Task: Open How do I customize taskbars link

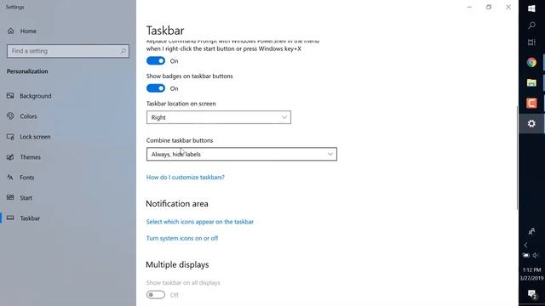Action: pos(186,178)
